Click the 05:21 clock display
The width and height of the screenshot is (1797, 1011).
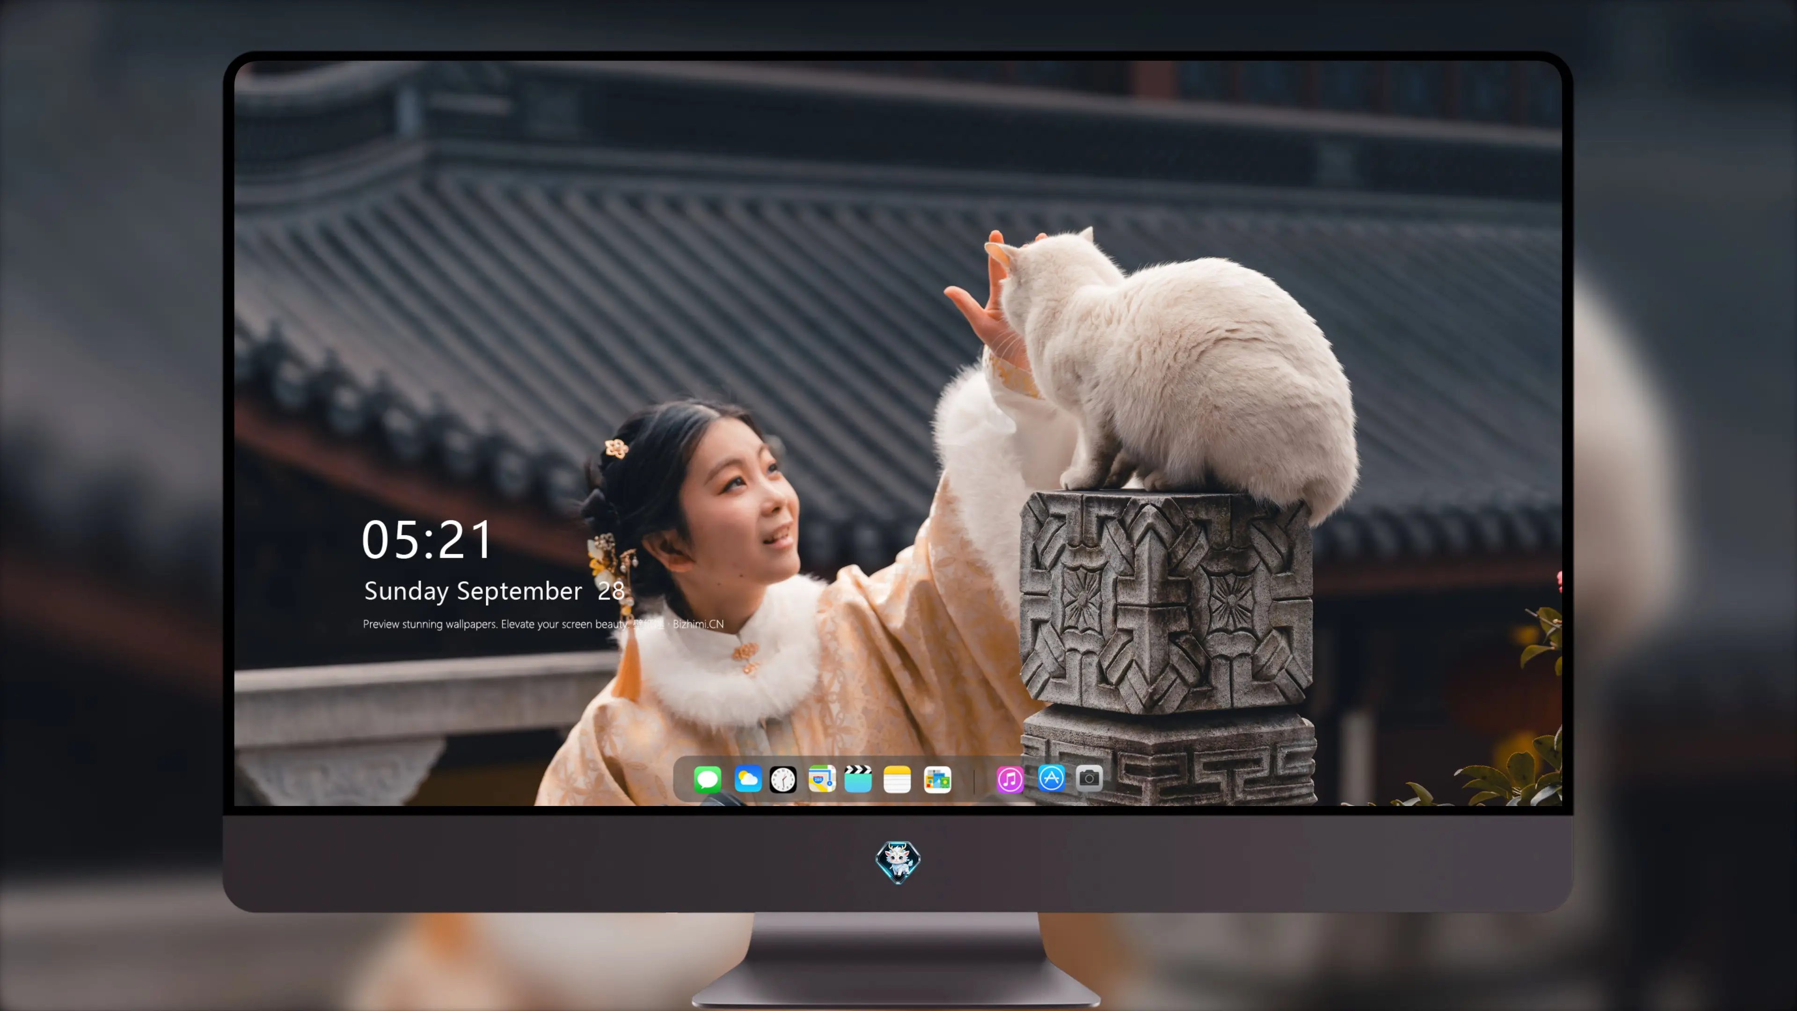[427, 540]
